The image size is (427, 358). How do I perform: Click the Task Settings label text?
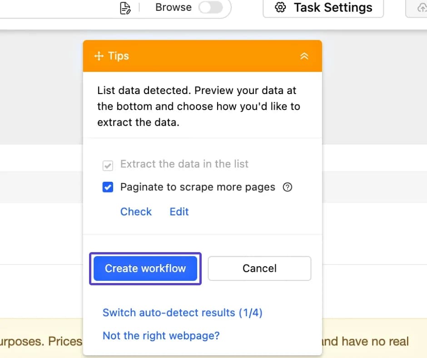(333, 8)
